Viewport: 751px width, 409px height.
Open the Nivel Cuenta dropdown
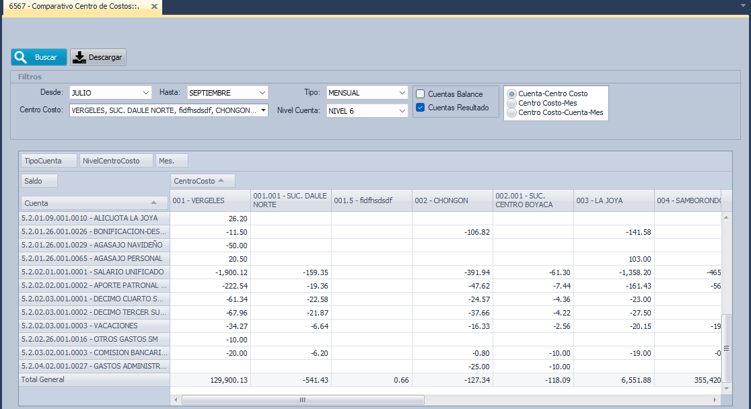402,110
